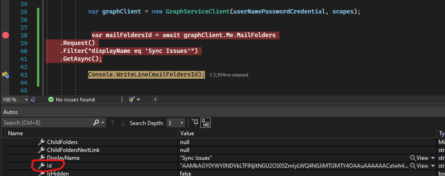Click the Name column header

pyautogui.click(x=15, y=133)
